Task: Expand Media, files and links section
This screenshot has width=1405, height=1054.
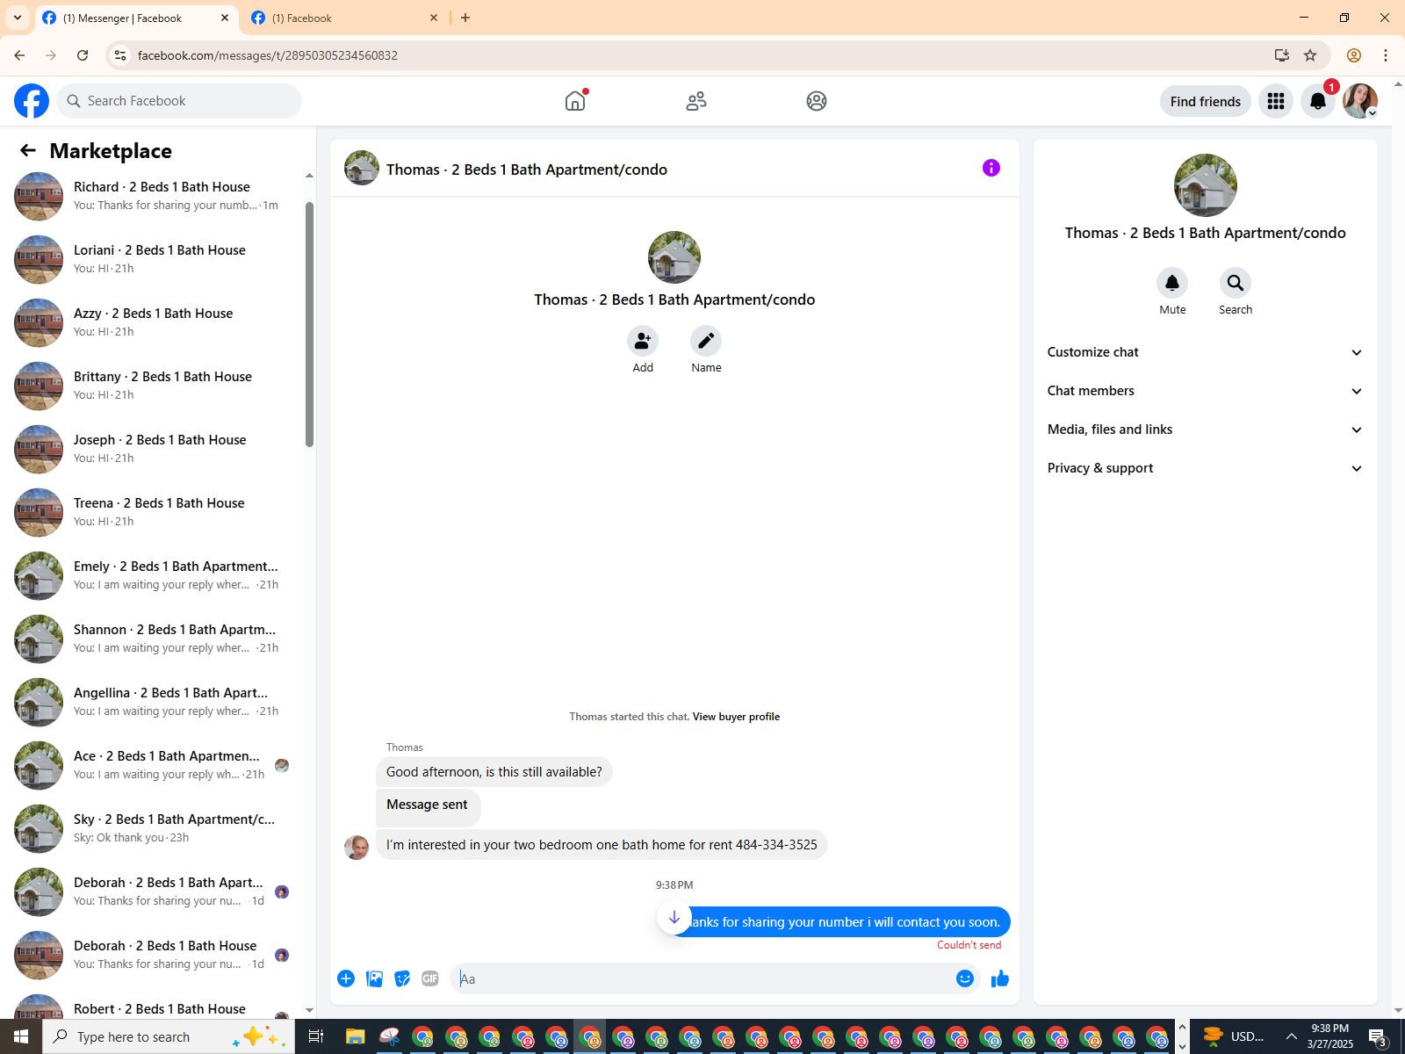Action: click(x=1205, y=430)
